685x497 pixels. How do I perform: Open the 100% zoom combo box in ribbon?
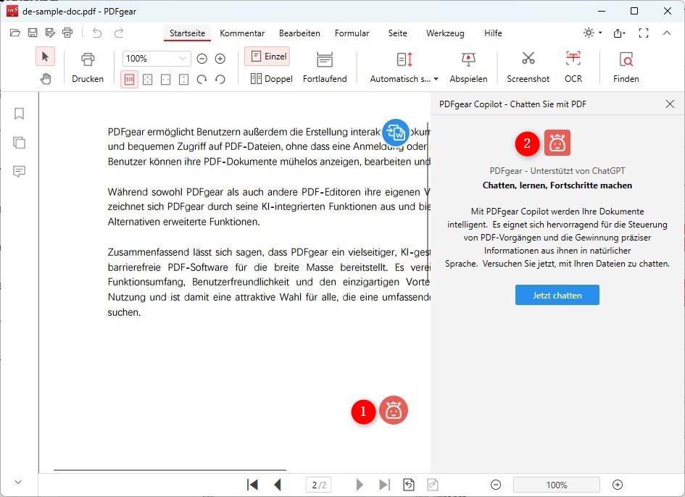(x=157, y=59)
